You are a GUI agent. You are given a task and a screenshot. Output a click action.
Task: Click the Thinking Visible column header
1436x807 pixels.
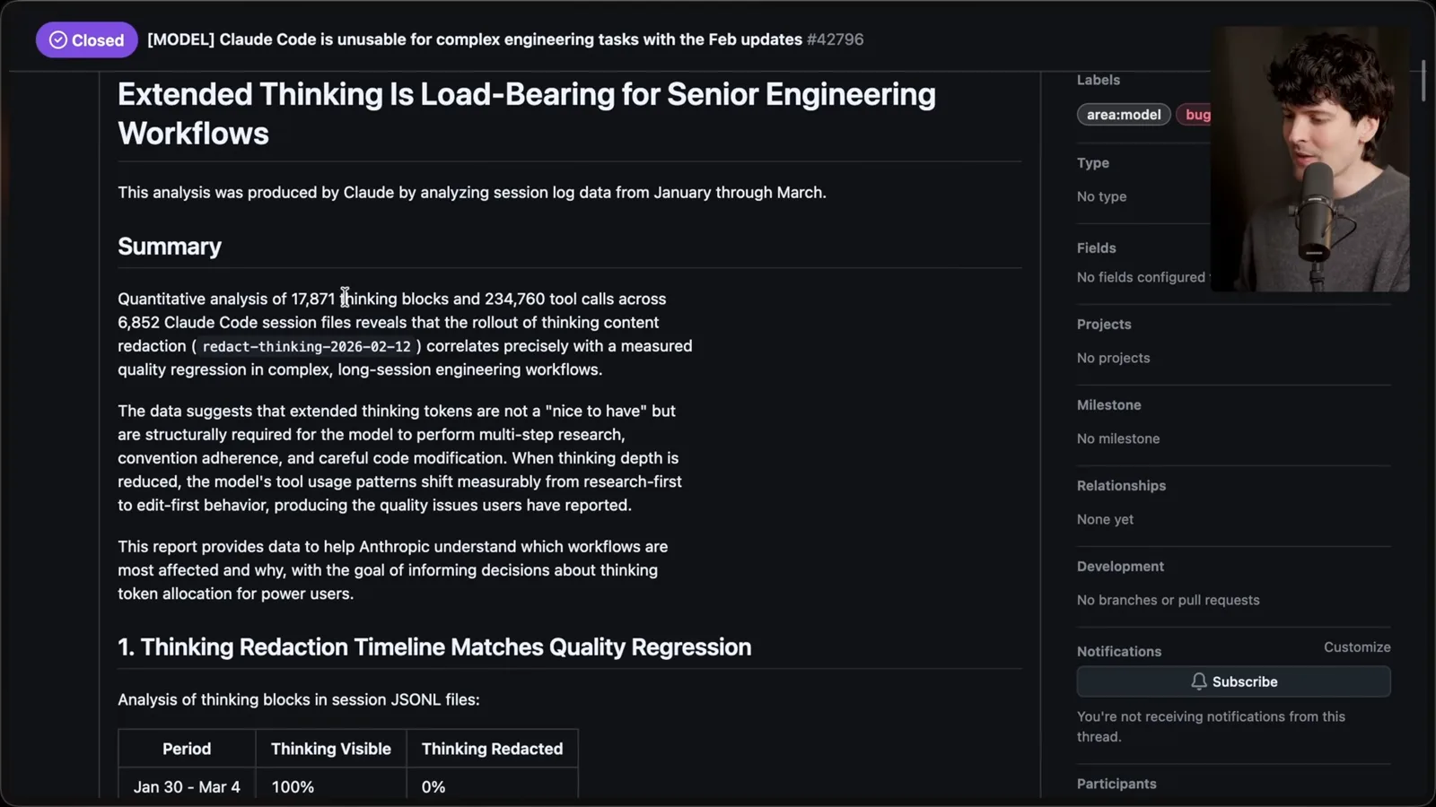point(331,749)
